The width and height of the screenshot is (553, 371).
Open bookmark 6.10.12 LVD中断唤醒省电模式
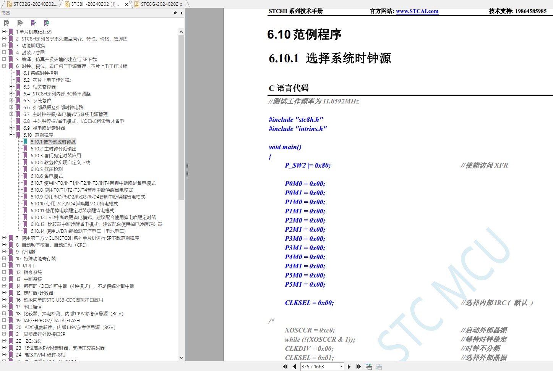point(93,218)
